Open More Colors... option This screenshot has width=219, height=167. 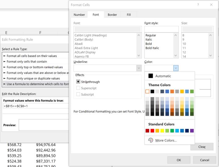tap(166, 140)
